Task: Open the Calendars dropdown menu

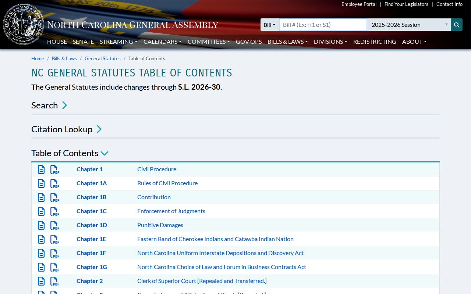Action: tap(163, 42)
